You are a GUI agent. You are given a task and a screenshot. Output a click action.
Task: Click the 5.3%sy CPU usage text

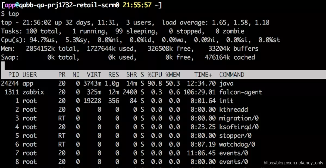pos(78,40)
